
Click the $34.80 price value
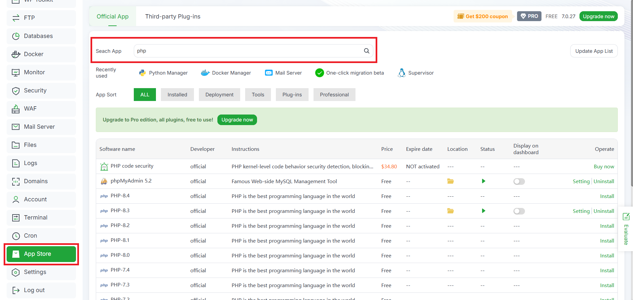(x=389, y=167)
